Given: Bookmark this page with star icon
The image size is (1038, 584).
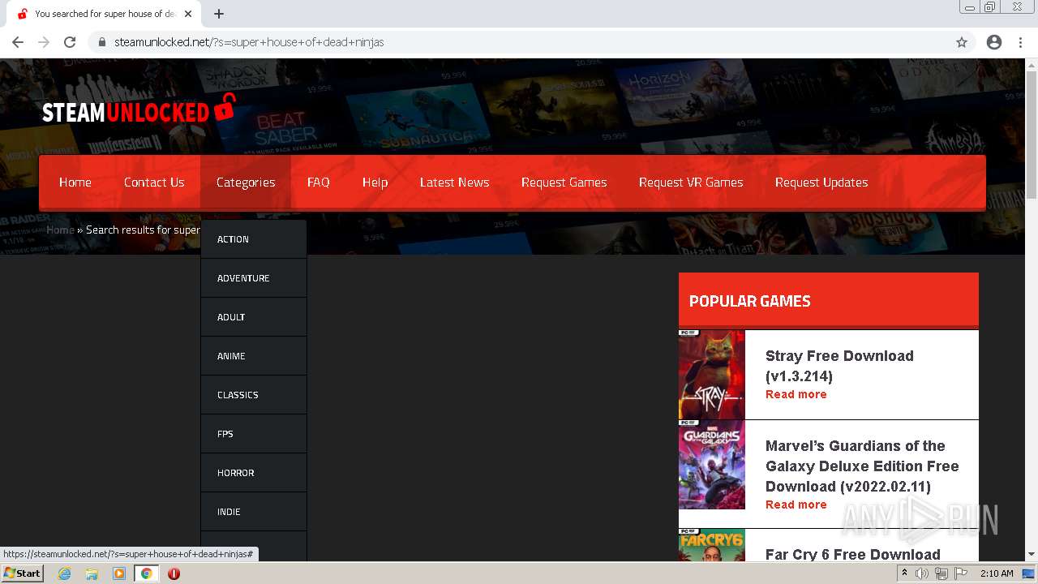Looking at the screenshot, I should [962, 42].
